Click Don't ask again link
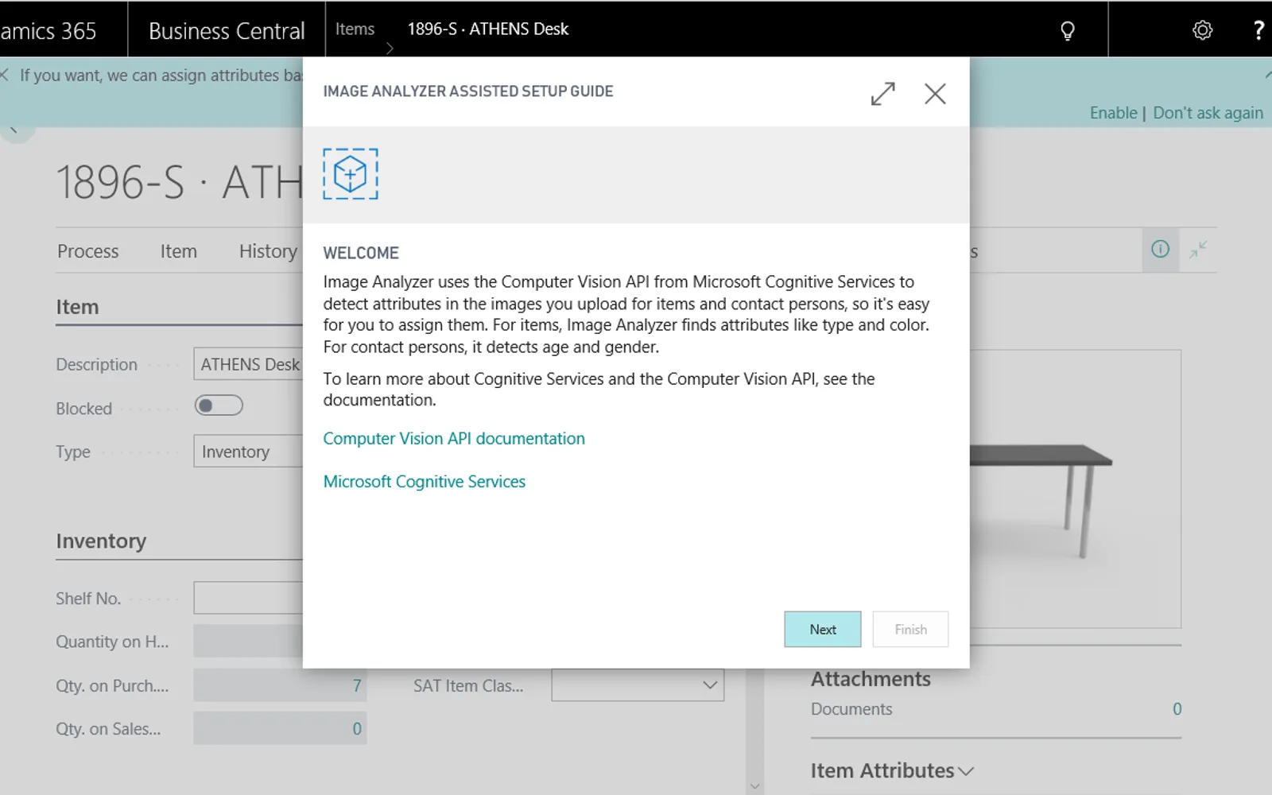 pyautogui.click(x=1208, y=113)
